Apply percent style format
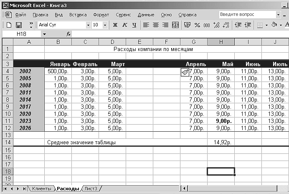Image resolution: width=289 pixels, height=194 pixels. pos(197,25)
